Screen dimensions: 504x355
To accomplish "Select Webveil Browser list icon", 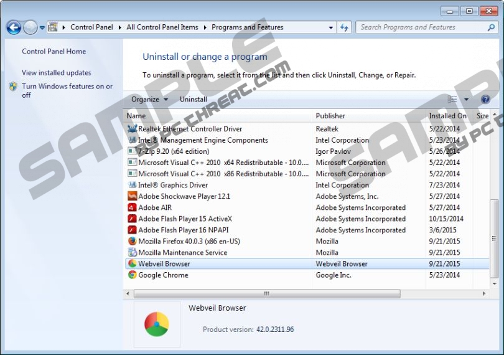I will click(x=132, y=263).
